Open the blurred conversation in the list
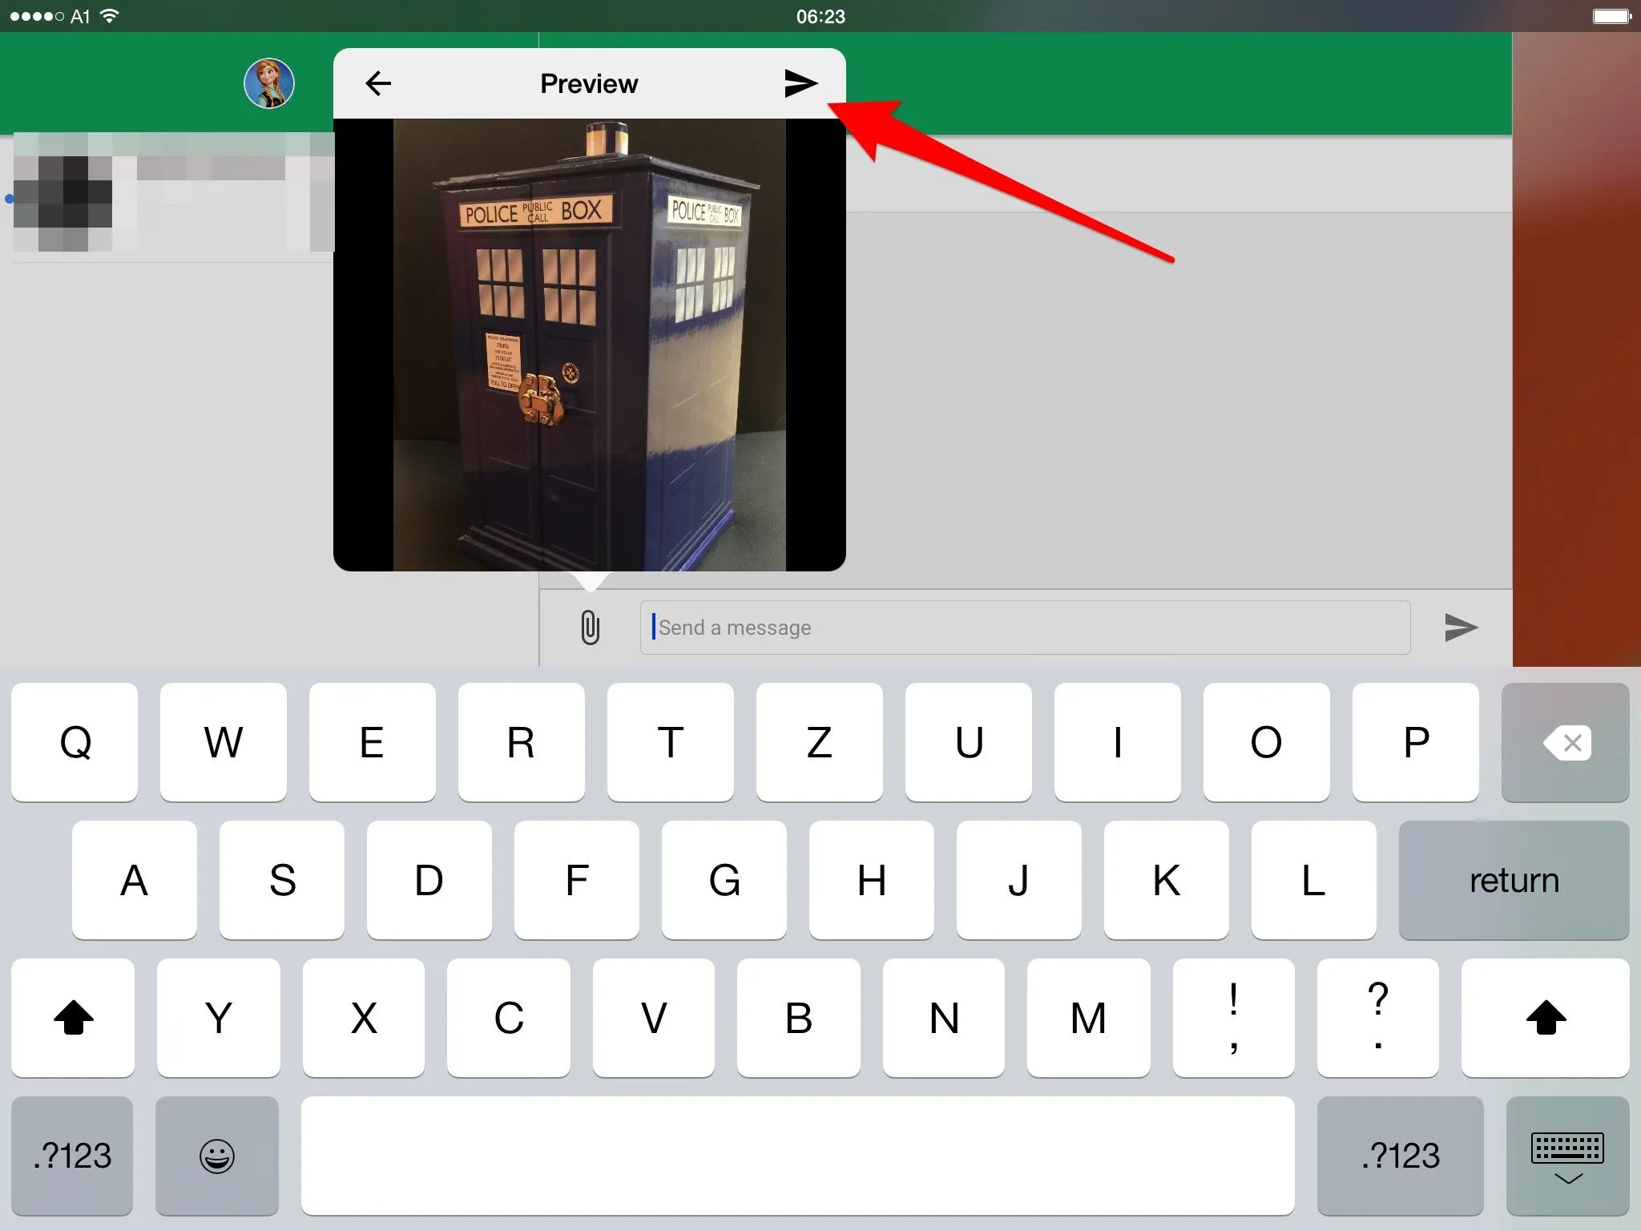Image resolution: width=1641 pixels, height=1231 pixels. click(x=172, y=196)
